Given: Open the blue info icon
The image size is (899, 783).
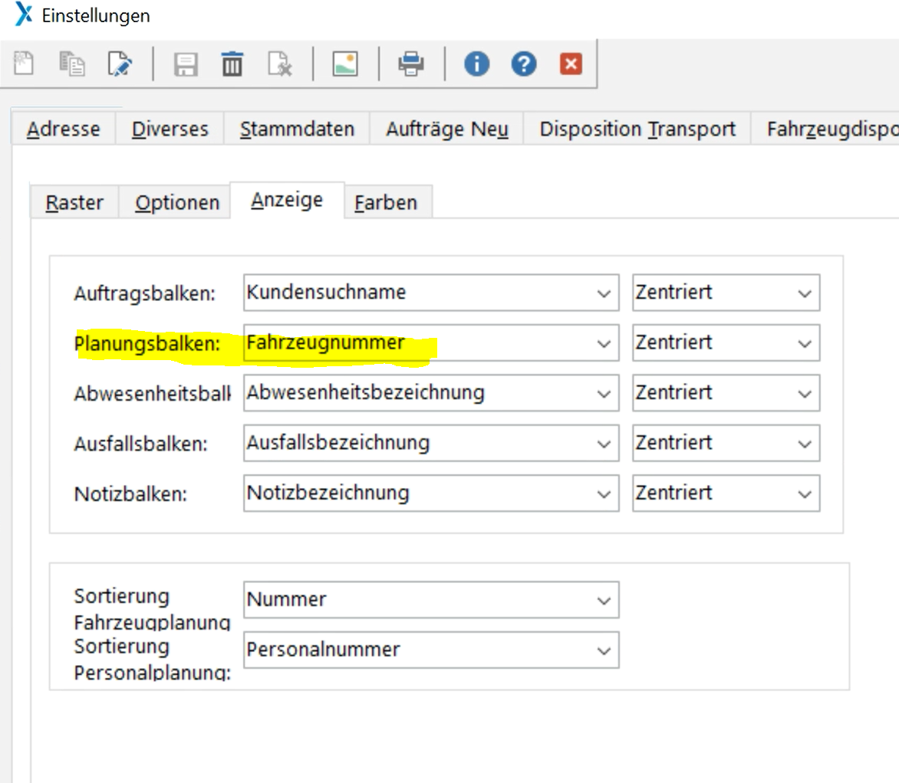Looking at the screenshot, I should coord(476,65).
